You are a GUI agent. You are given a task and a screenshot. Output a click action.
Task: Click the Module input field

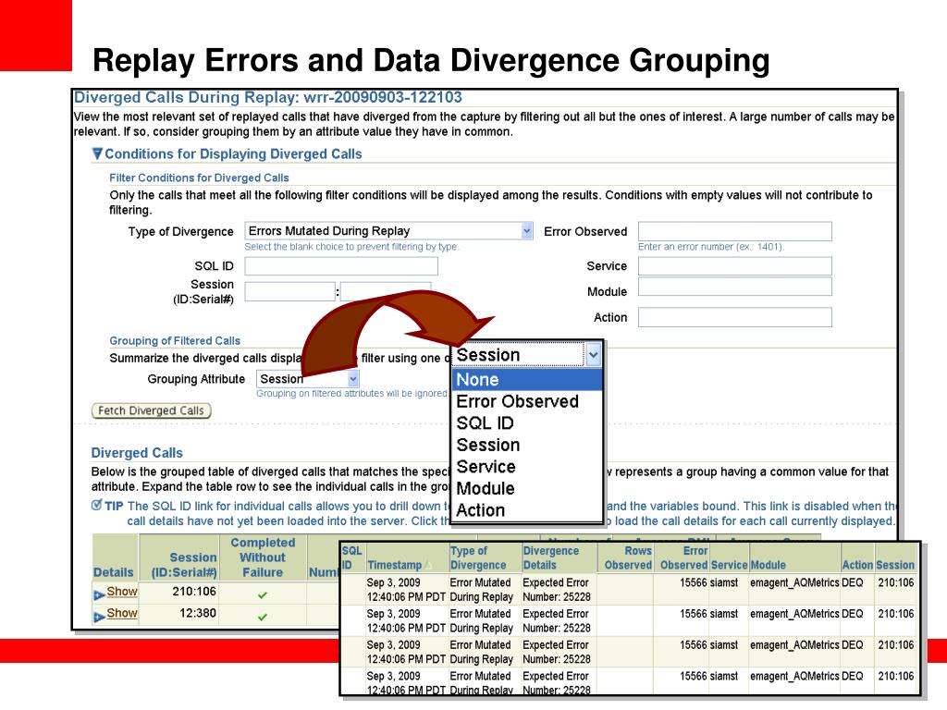(734, 287)
